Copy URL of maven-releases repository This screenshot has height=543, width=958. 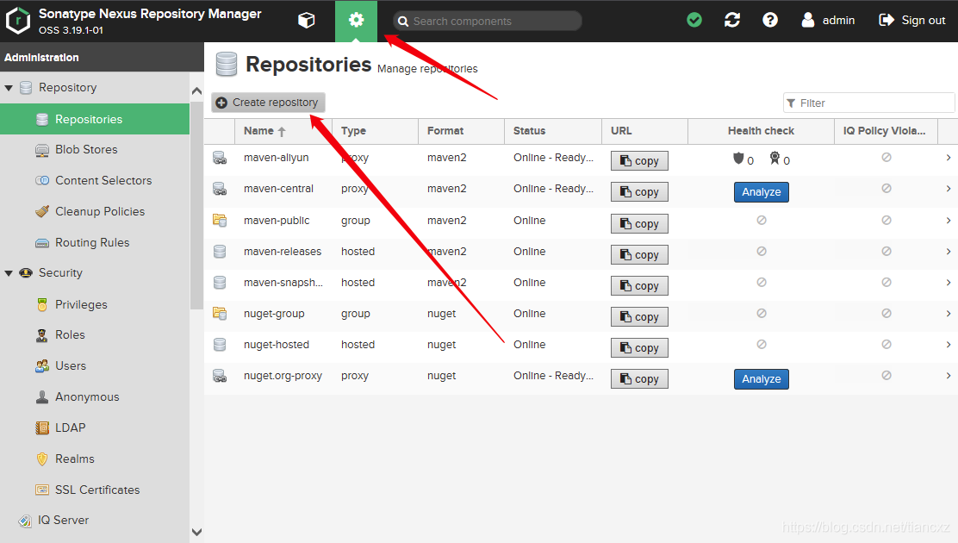[639, 255]
